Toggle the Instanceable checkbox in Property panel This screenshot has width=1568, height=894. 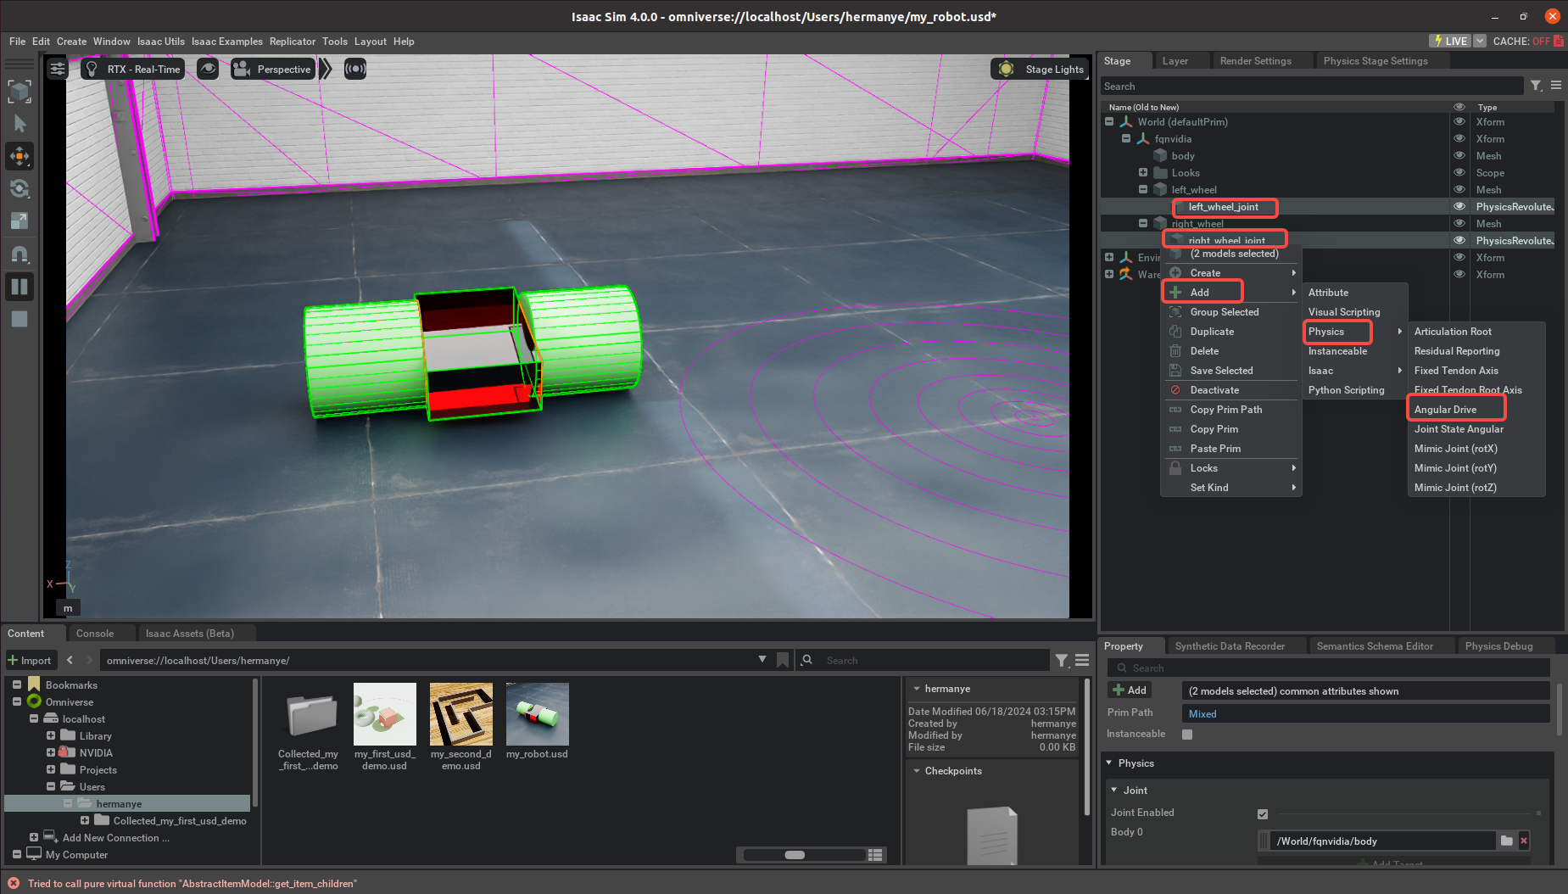click(1187, 735)
